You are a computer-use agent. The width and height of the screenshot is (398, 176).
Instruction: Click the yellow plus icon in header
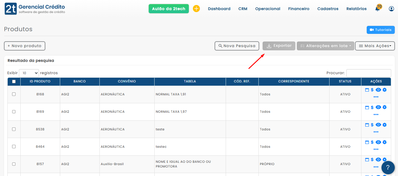(196, 9)
